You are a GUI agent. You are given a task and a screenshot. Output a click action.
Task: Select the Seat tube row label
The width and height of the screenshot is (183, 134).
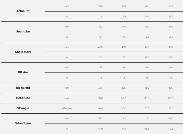tap(23, 31)
